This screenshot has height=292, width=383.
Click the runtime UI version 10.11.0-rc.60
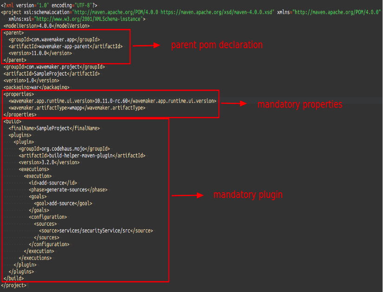point(111,101)
